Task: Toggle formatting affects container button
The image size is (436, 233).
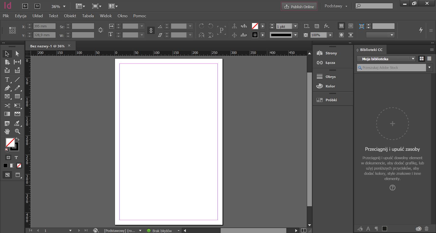Action: pos(8,157)
